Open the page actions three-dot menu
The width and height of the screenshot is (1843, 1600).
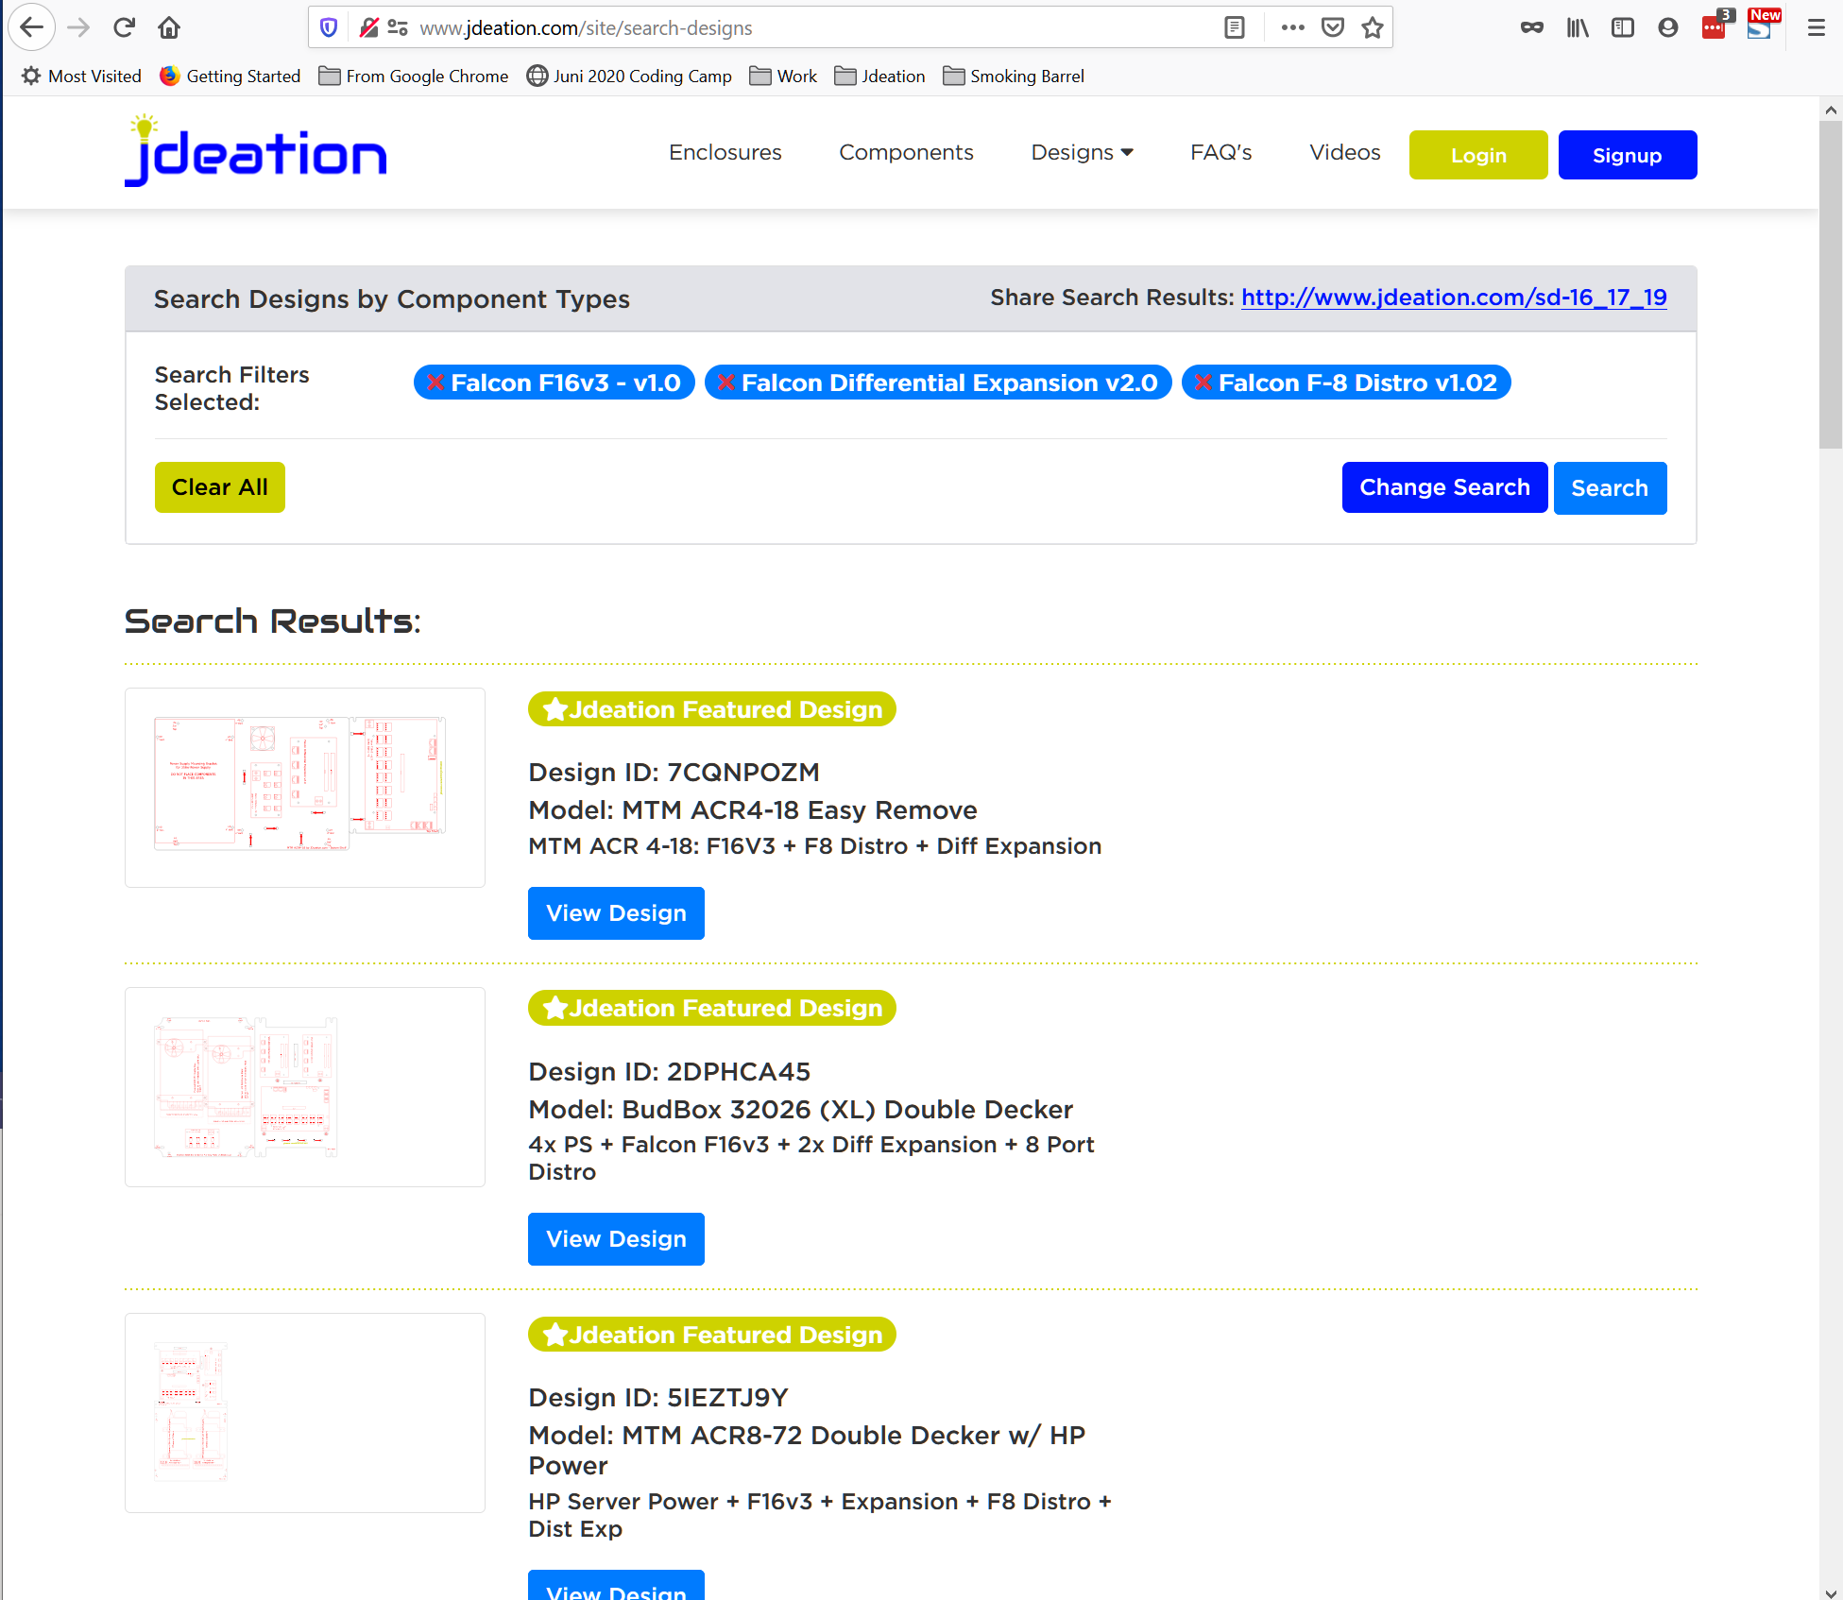click(1292, 27)
